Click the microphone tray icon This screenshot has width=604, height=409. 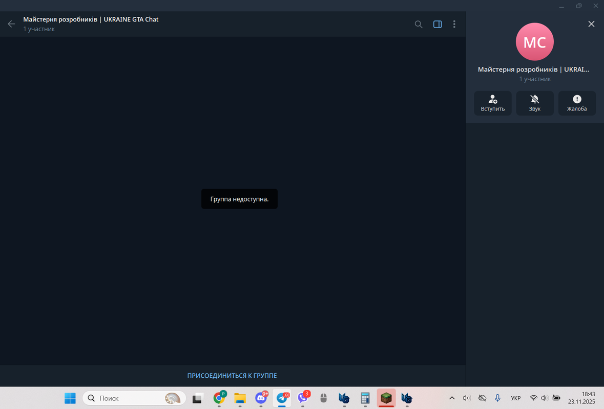[497, 398]
